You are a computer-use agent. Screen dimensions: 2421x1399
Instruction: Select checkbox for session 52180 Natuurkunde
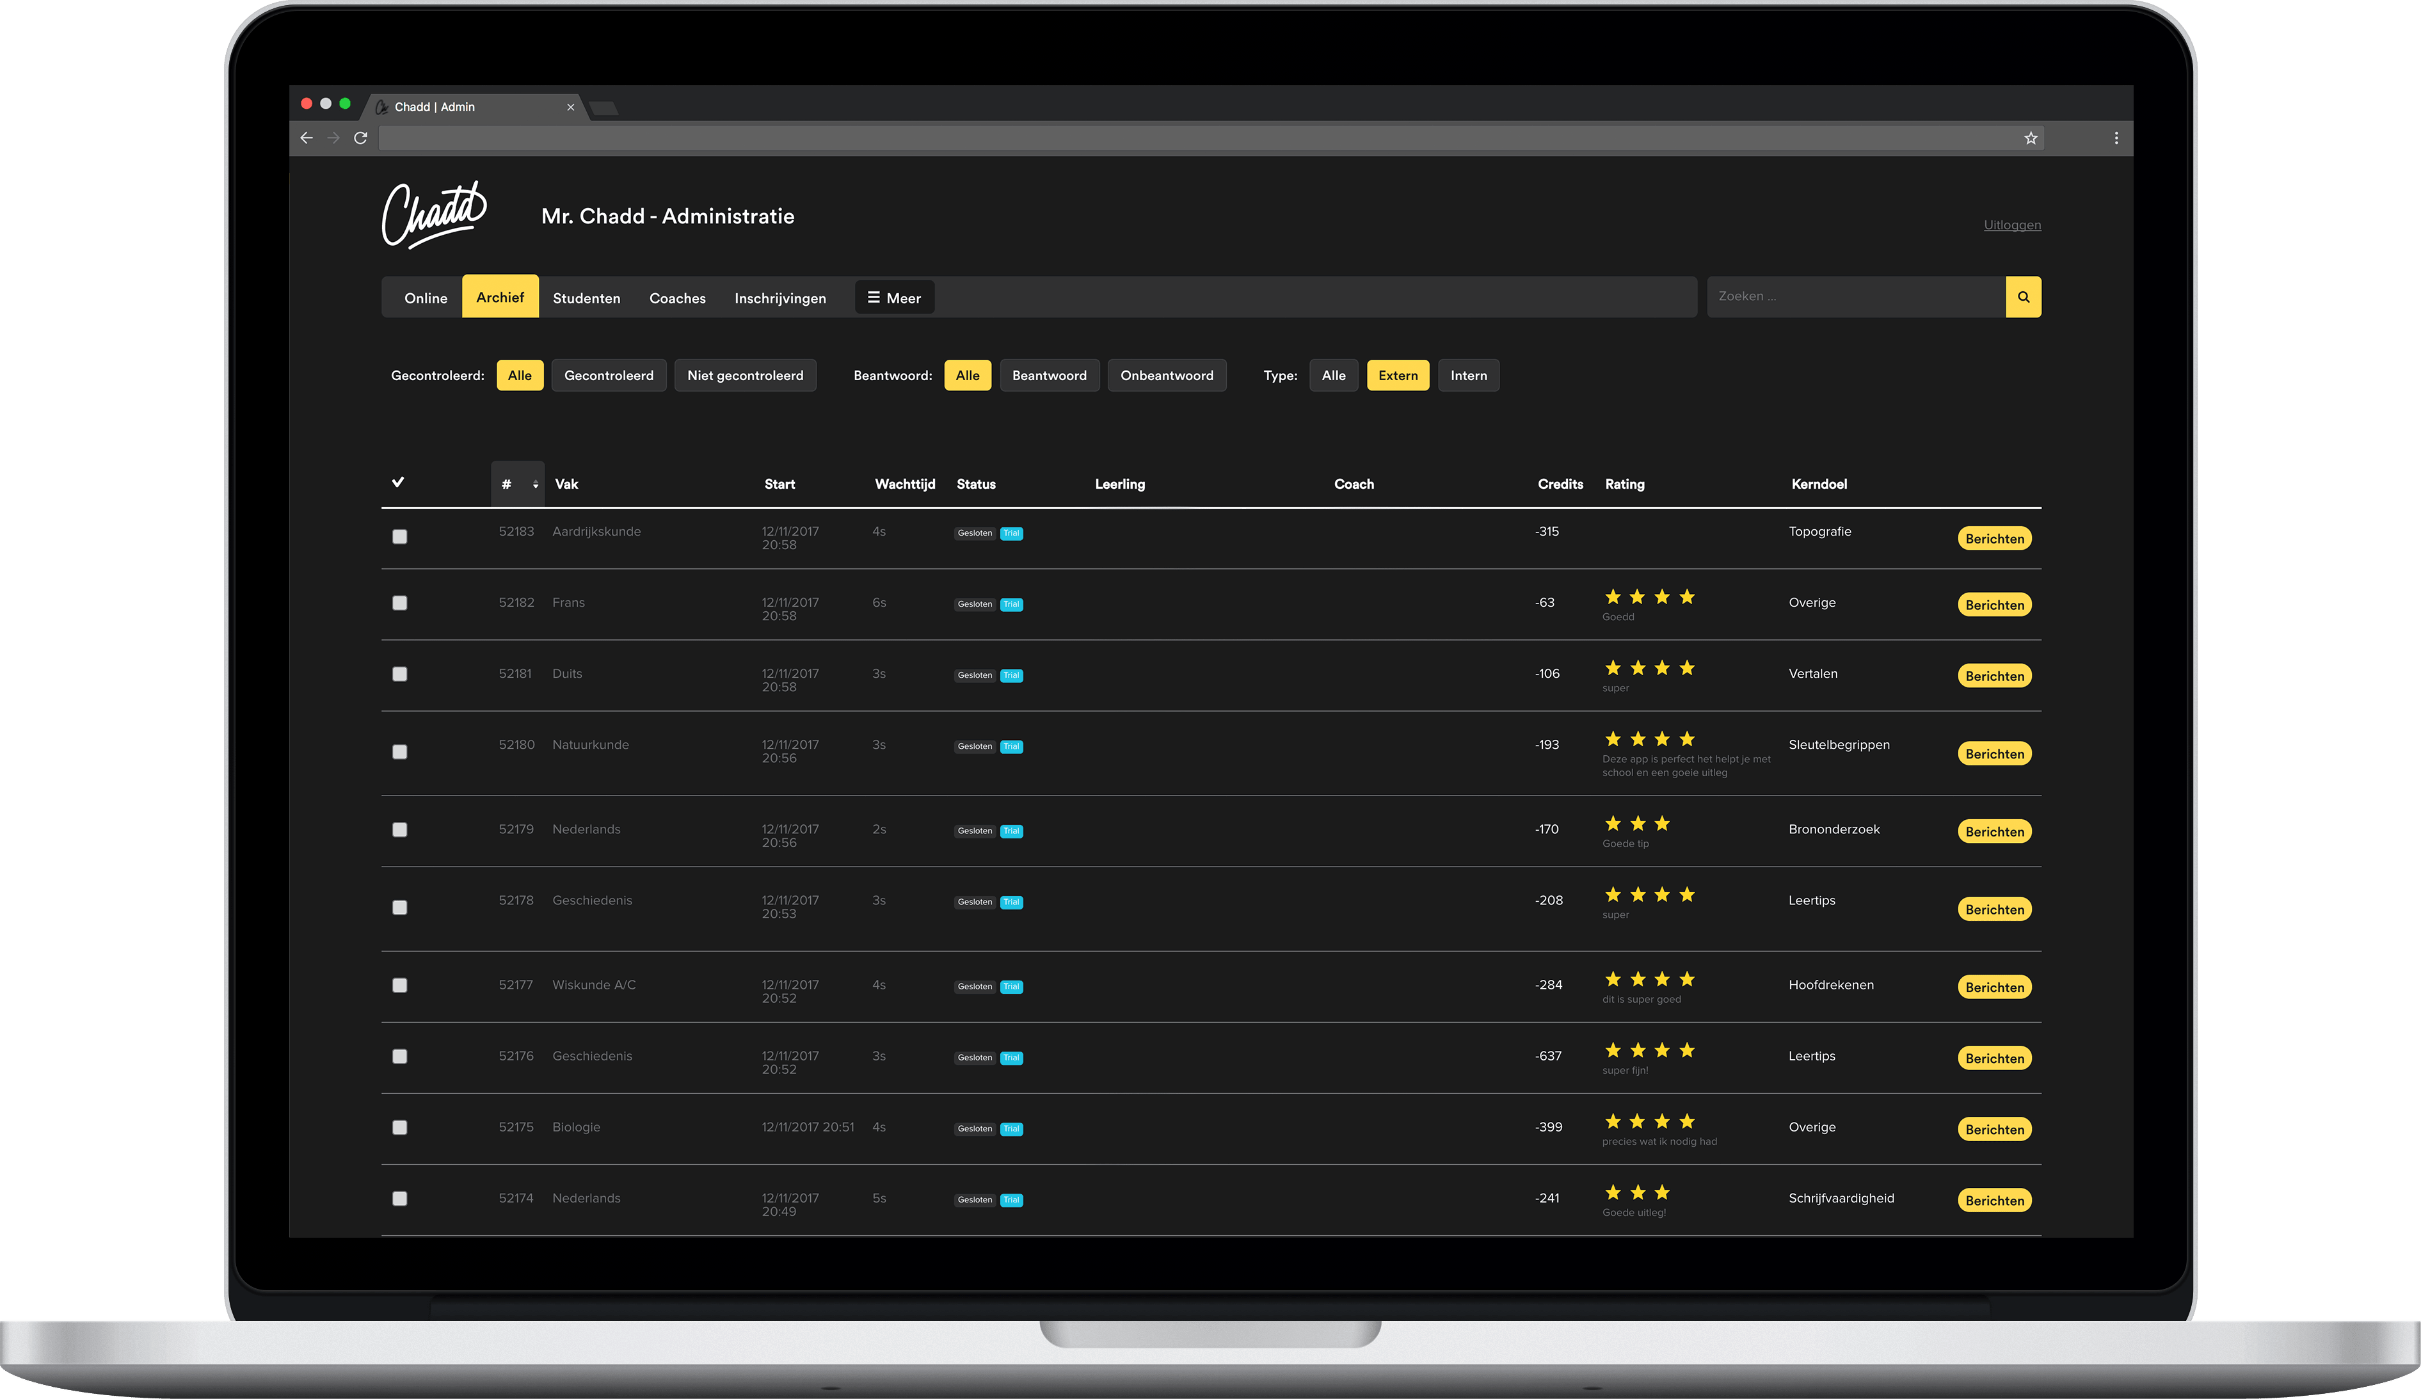(x=399, y=753)
